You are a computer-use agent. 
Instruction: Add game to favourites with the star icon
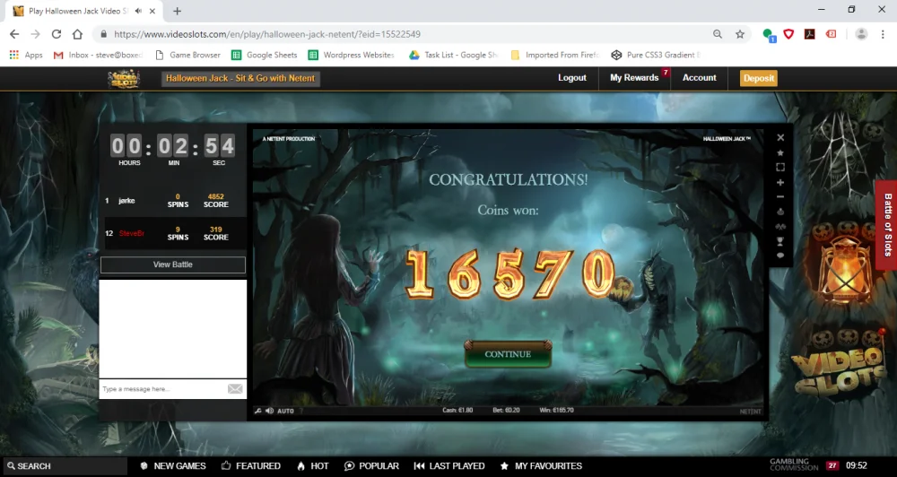pyautogui.click(x=780, y=152)
